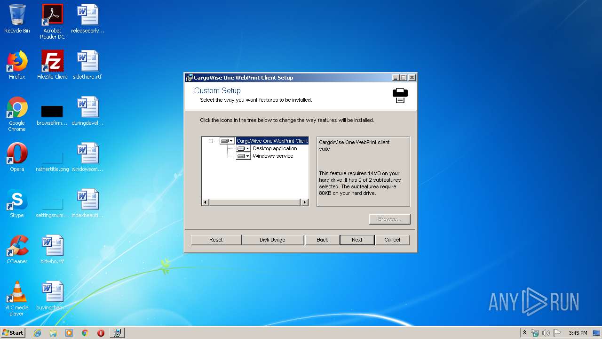Launch Skype from the desktop

[17, 204]
